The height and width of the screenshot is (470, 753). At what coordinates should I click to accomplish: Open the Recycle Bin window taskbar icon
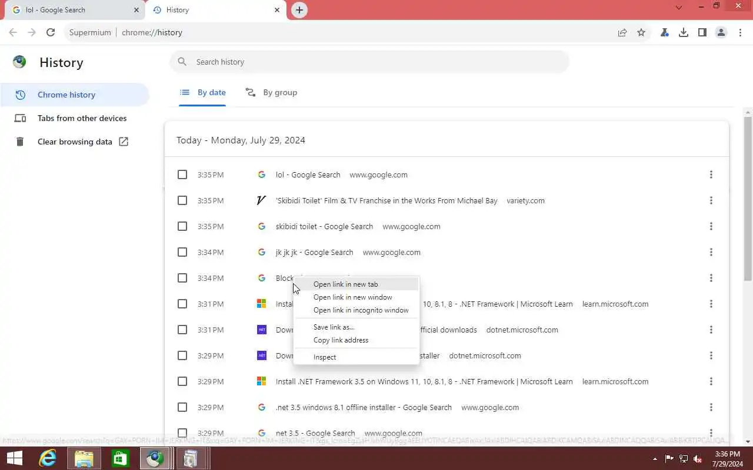pos(191,458)
